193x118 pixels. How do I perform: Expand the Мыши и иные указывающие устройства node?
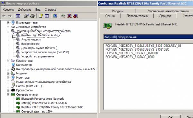click(x=8, y=82)
